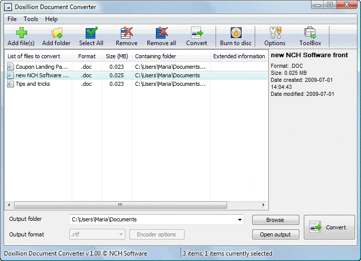Image resolution: width=361 pixels, height=261 pixels.
Task: Sort by the Size (MB) column header
Action: point(117,56)
